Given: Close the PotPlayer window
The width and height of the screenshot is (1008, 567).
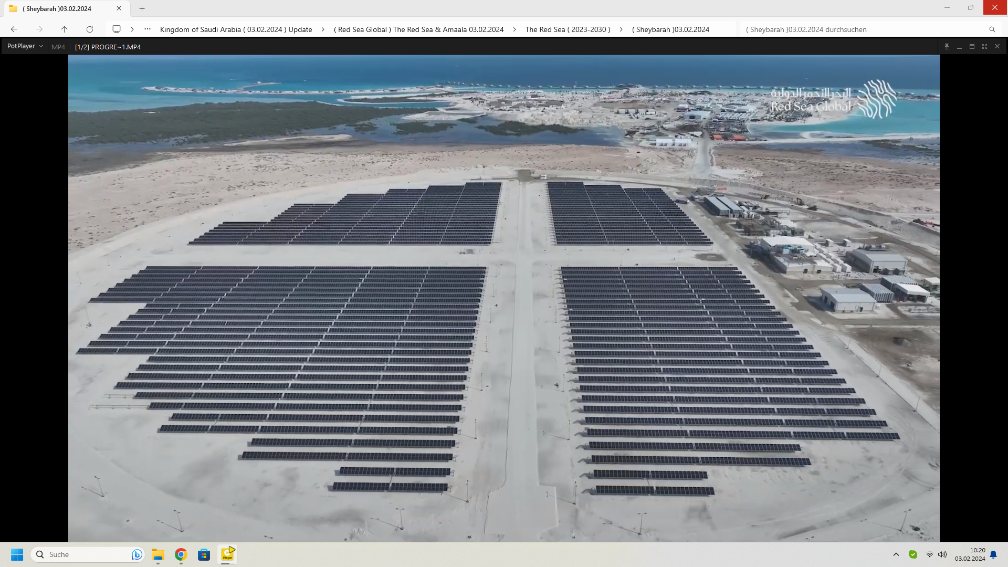Looking at the screenshot, I should (997, 46).
